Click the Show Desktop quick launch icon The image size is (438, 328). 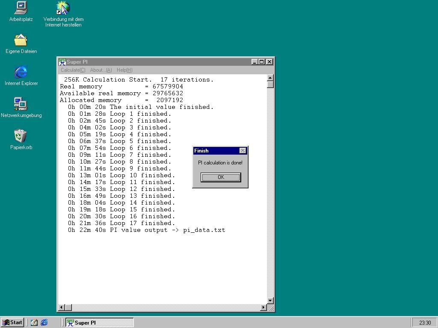point(34,322)
